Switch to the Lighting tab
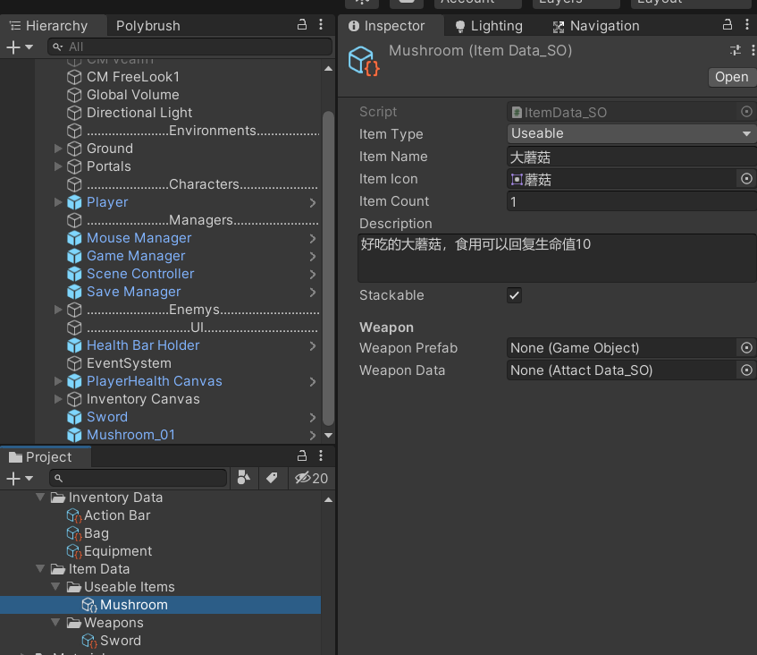This screenshot has height=655, width=757. pyautogui.click(x=497, y=25)
